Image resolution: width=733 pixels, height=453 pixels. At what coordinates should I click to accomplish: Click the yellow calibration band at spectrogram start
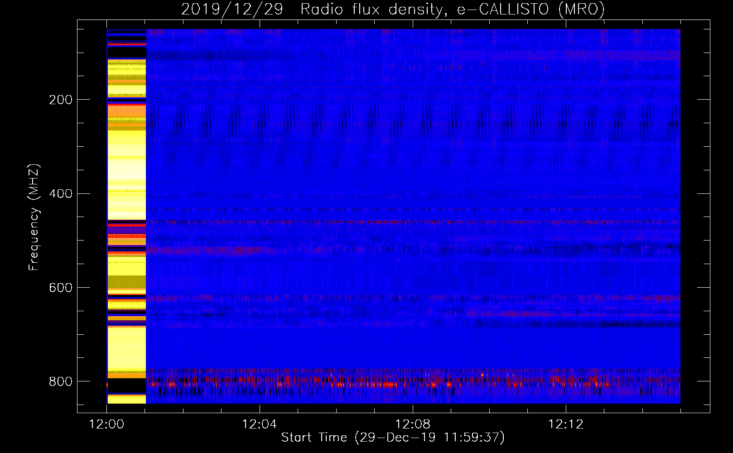point(126,216)
